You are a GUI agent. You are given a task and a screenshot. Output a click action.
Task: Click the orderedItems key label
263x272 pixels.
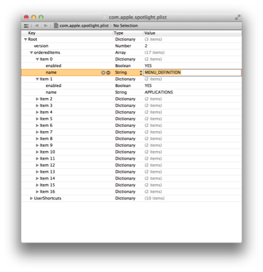[x=47, y=53]
